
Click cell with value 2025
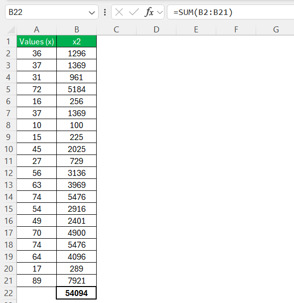pos(77,149)
